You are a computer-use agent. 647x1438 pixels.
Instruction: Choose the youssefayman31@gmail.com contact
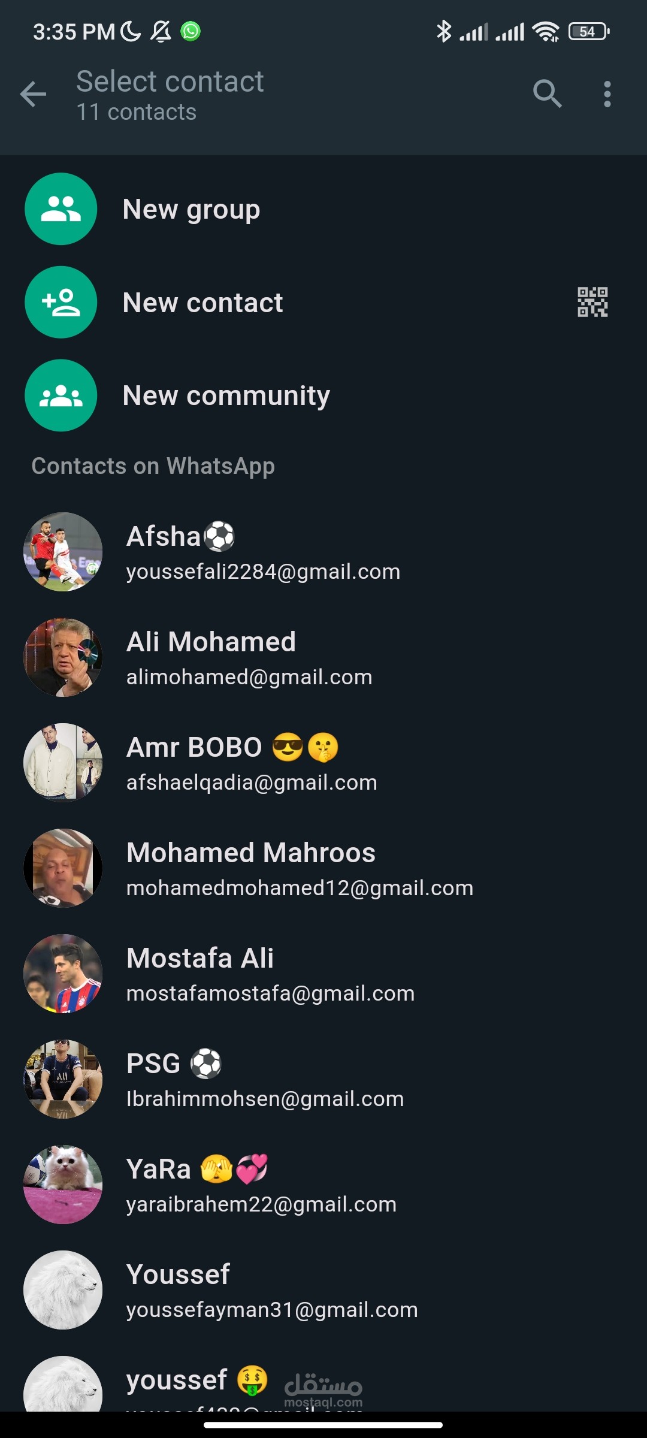click(272, 1310)
